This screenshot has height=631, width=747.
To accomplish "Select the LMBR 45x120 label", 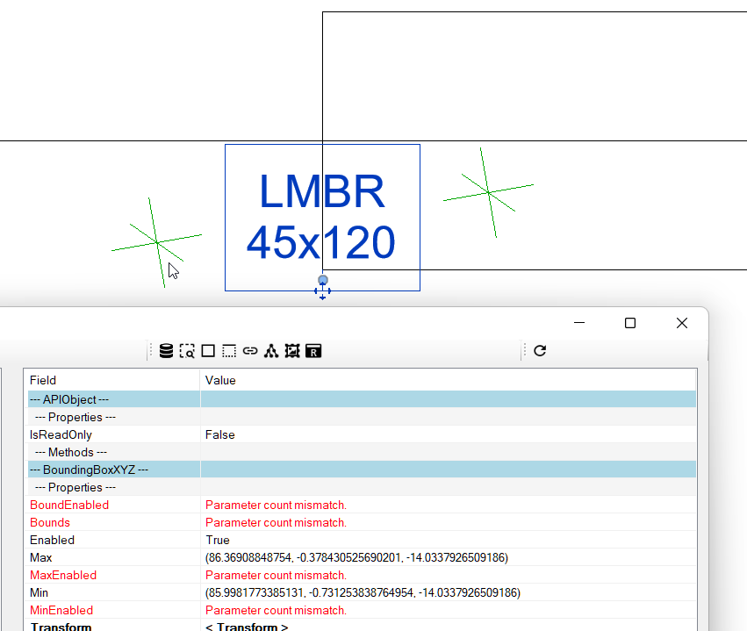I will pyautogui.click(x=322, y=217).
